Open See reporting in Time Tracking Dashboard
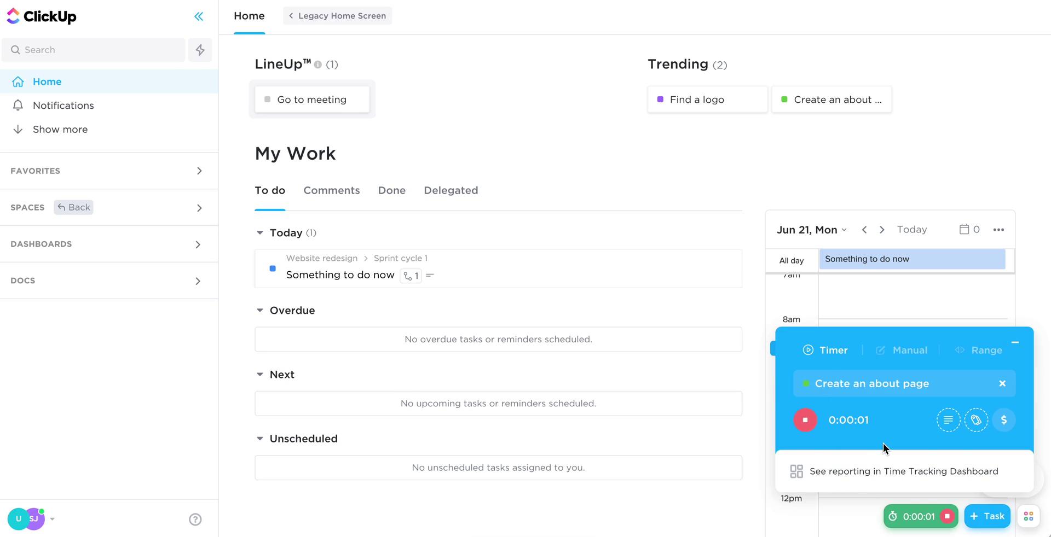1051x537 pixels. click(904, 471)
